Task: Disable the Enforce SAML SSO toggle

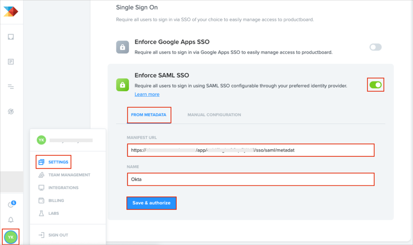Action: pyautogui.click(x=375, y=85)
